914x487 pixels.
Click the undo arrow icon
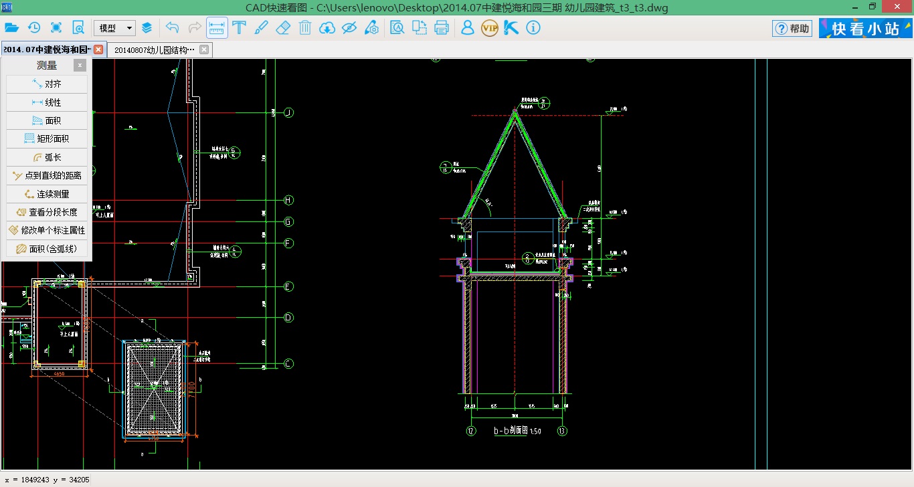(172, 28)
